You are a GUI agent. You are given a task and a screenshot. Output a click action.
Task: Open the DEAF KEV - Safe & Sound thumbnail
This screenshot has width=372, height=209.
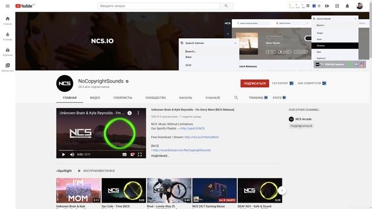point(260,190)
